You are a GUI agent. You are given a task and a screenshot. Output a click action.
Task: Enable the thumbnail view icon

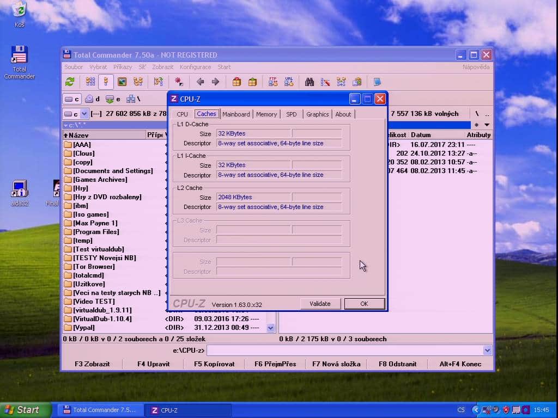tap(122, 82)
